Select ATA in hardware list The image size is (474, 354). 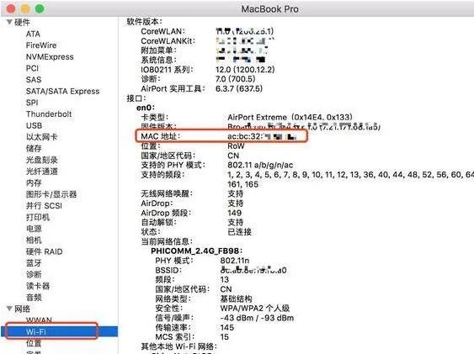point(33,34)
